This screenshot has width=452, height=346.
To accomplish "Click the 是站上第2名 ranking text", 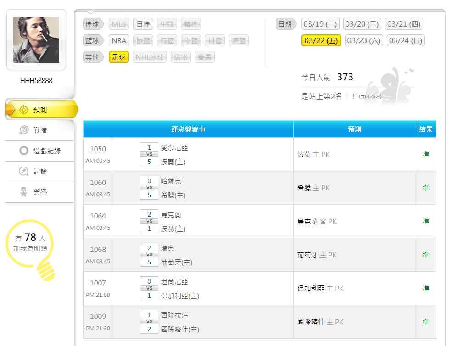I will point(328,96).
